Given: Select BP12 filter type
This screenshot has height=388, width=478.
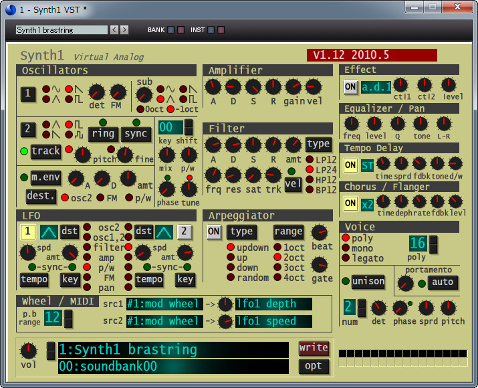Looking at the screenshot, I should point(310,190).
